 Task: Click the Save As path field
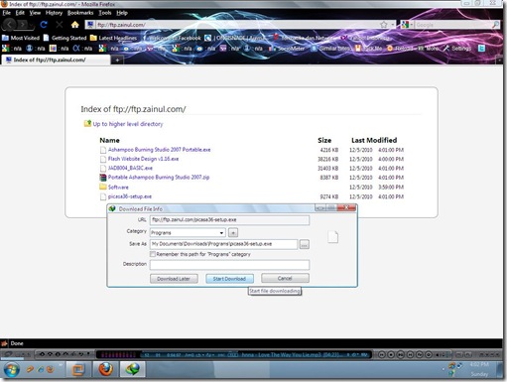223,244
